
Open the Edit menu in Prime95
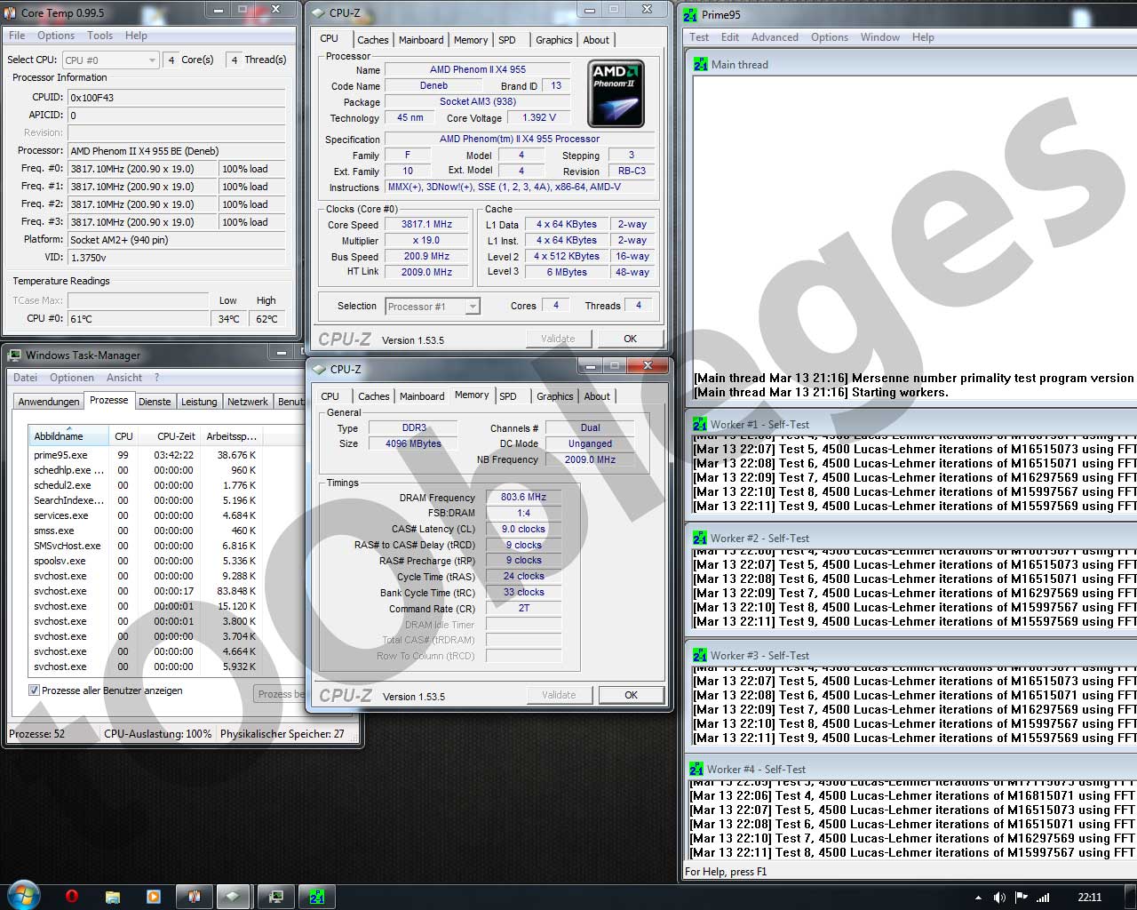(730, 37)
